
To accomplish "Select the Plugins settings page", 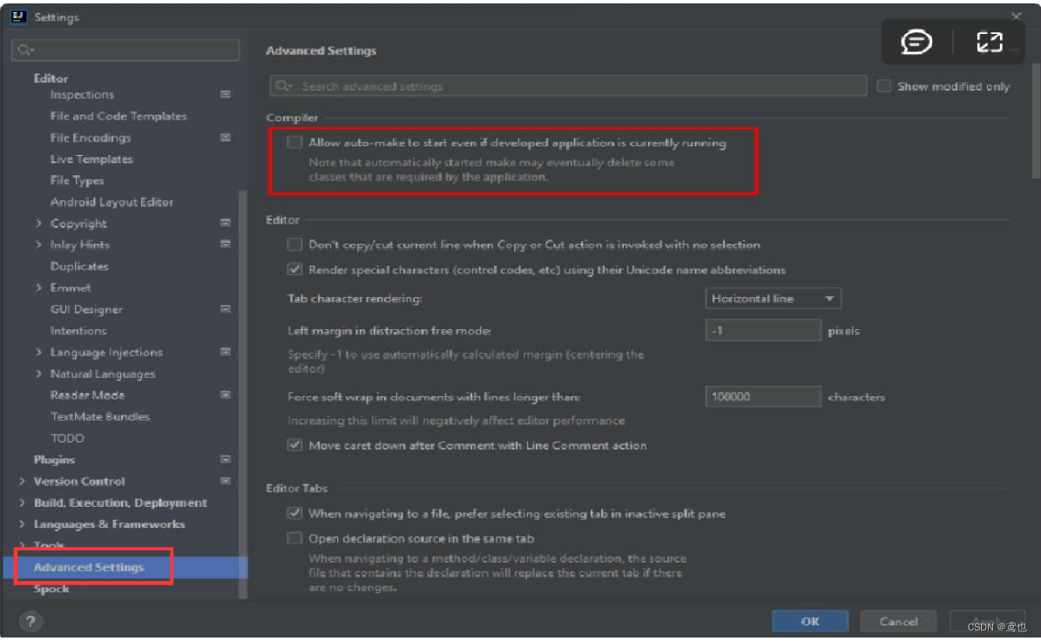I will (x=54, y=459).
